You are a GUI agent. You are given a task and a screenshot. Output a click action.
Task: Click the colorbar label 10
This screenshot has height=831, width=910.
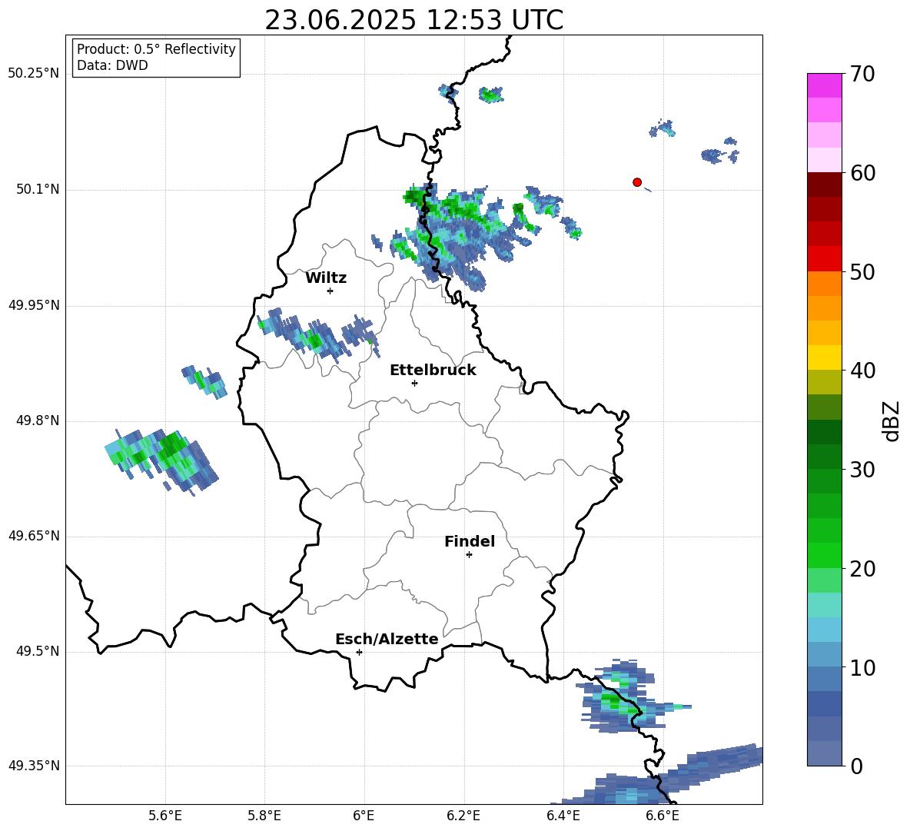pyautogui.click(x=862, y=668)
